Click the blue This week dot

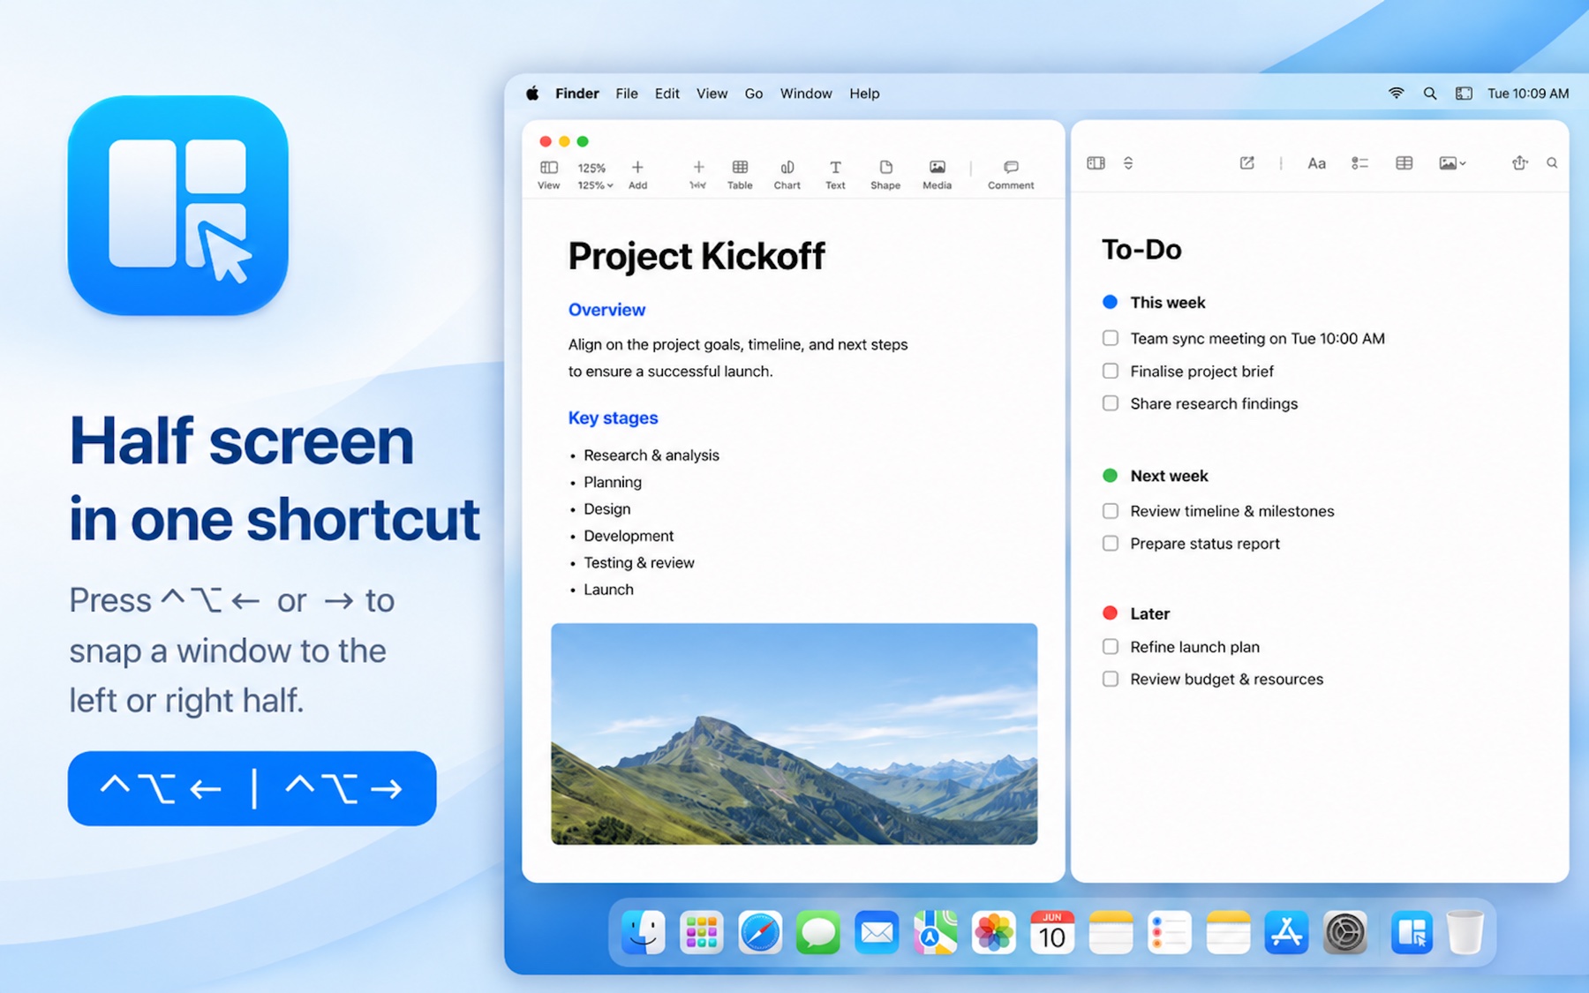[1111, 302]
